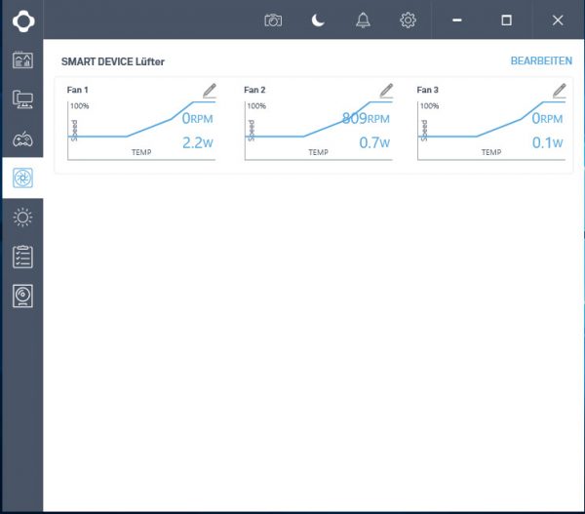Click the 2.2W power value of Fan 1
585x514 pixels.
[198, 142]
